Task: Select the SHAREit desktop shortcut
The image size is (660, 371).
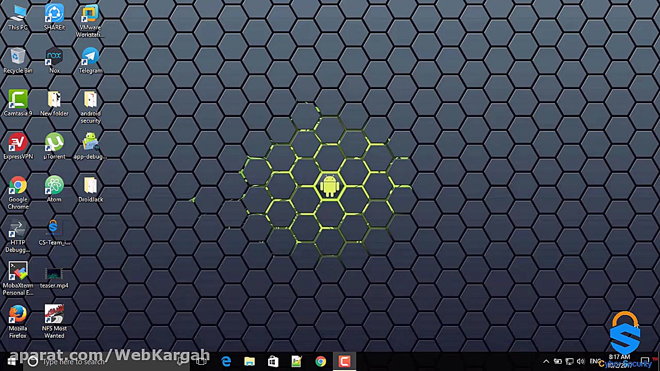Action: [54, 18]
